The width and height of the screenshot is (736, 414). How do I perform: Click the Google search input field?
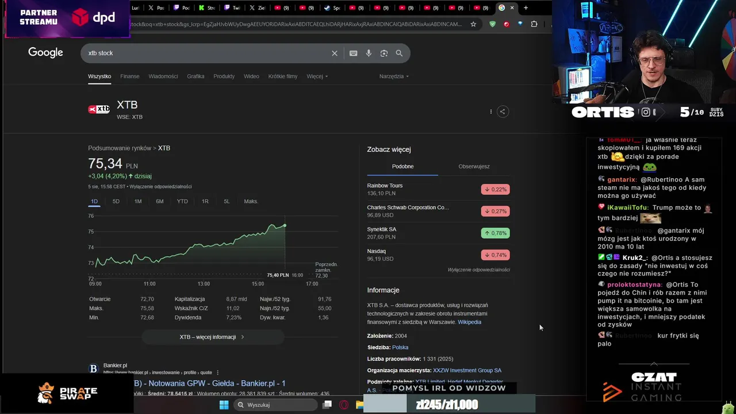coord(207,53)
